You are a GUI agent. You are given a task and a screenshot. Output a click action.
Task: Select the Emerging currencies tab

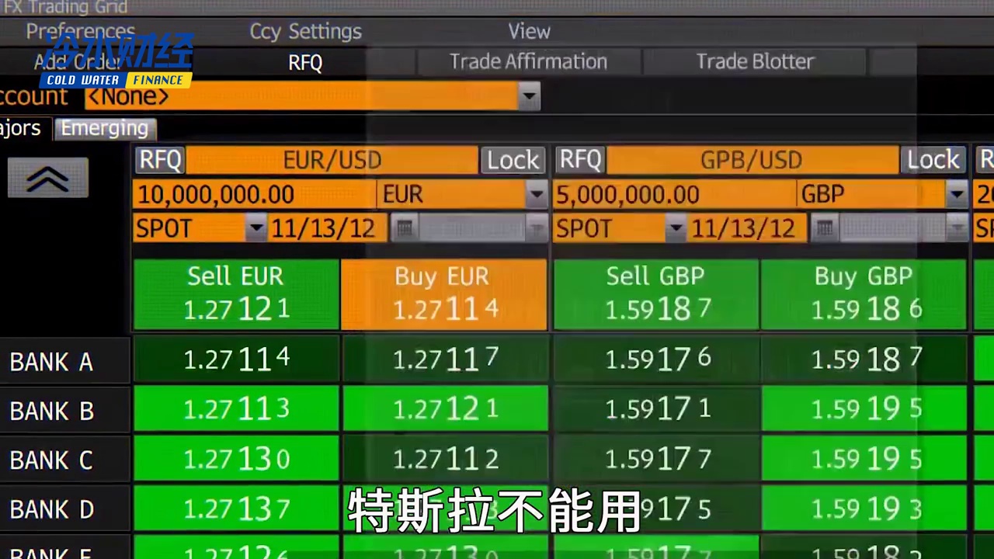105,129
